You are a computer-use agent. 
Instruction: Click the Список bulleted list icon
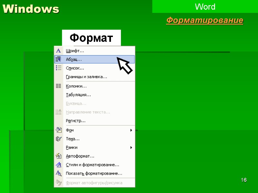pyautogui.click(x=58, y=68)
